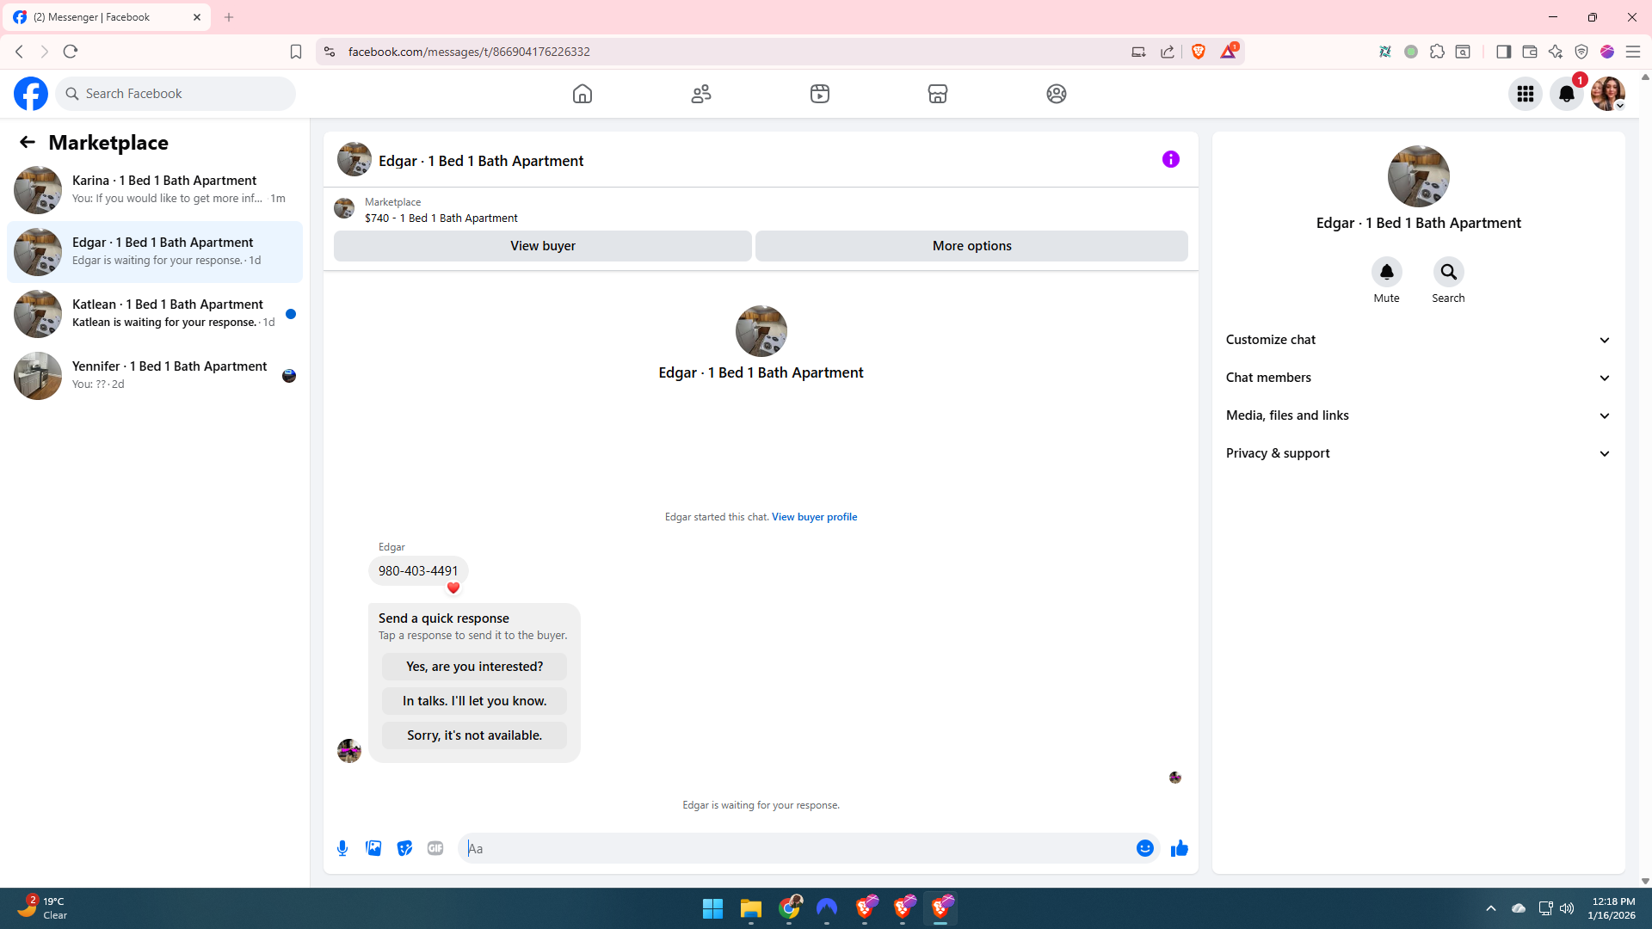Attach a photo using image icon
Viewport: 1652px width, 929px height.
coord(373,848)
